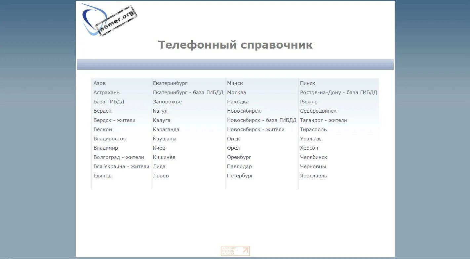Select the Киев city link

click(x=159, y=148)
